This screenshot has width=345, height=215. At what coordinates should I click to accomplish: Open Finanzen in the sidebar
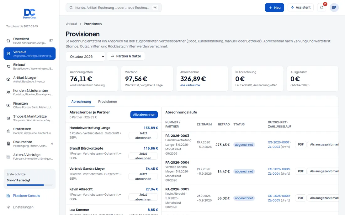point(29,105)
